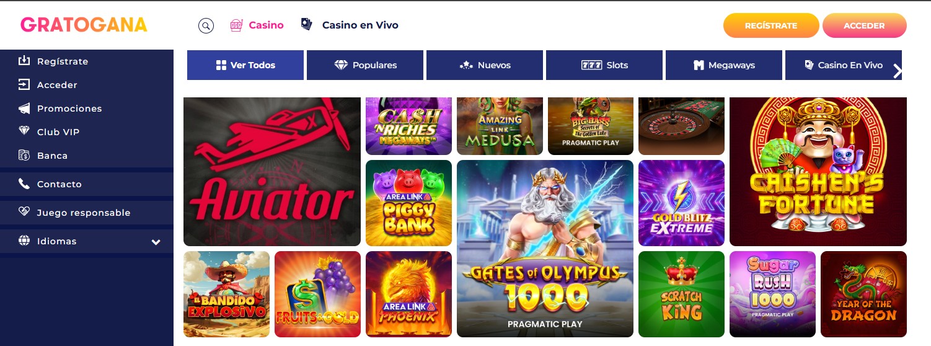Open the Juego responsable heart icon
The height and width of the screenshot is (346, 931).
(24, 212)
